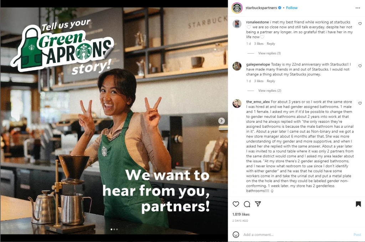Open the 1,819 likes list

pos(241,214)
